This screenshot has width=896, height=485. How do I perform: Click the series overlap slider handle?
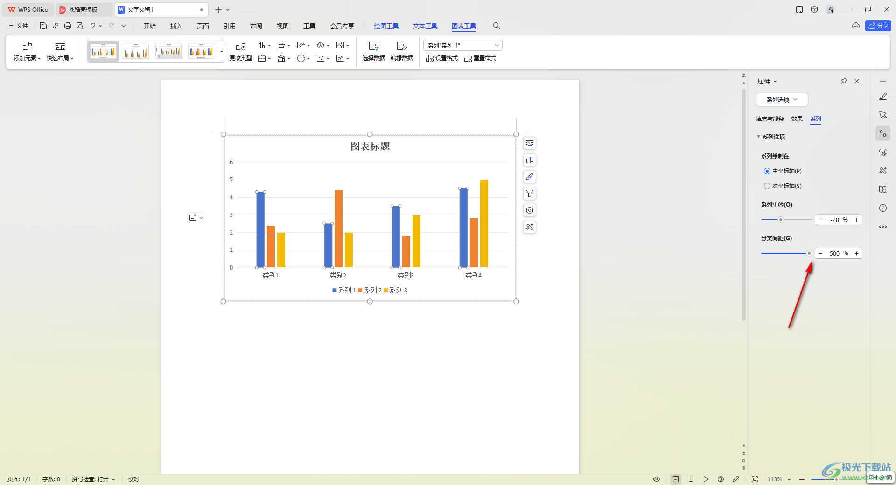(780, 220)
